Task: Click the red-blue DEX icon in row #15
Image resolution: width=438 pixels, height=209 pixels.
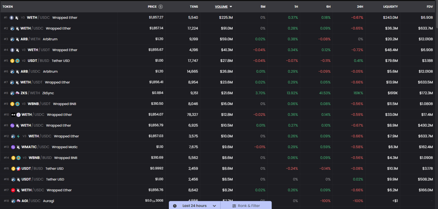Action: (x=18, y=169)
